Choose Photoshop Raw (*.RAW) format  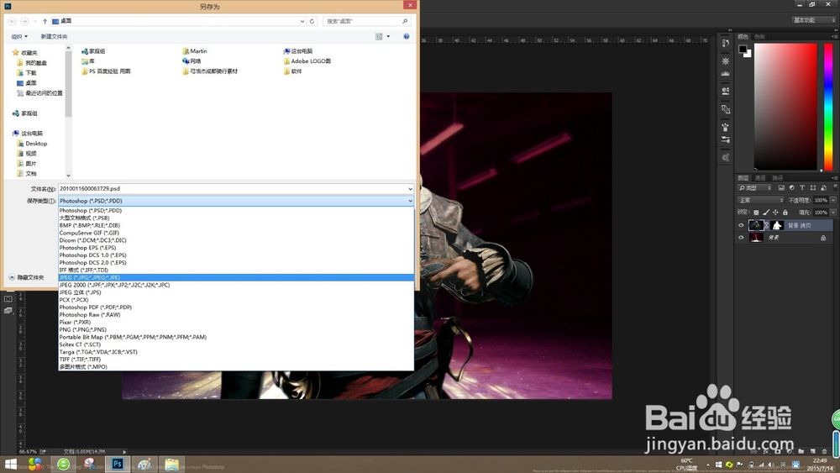coord(236,315)
